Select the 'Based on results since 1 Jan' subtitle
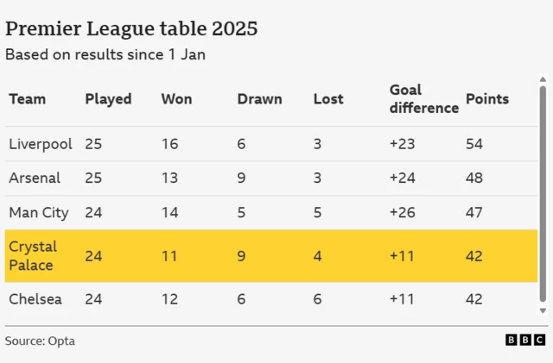This screenshot has height=363, width=553. pos(105,54)
